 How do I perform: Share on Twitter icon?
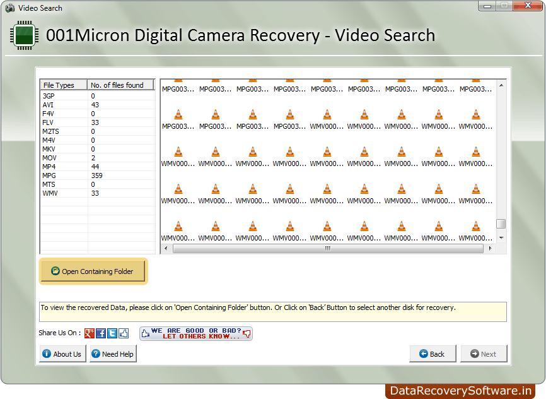pos(112,333)
